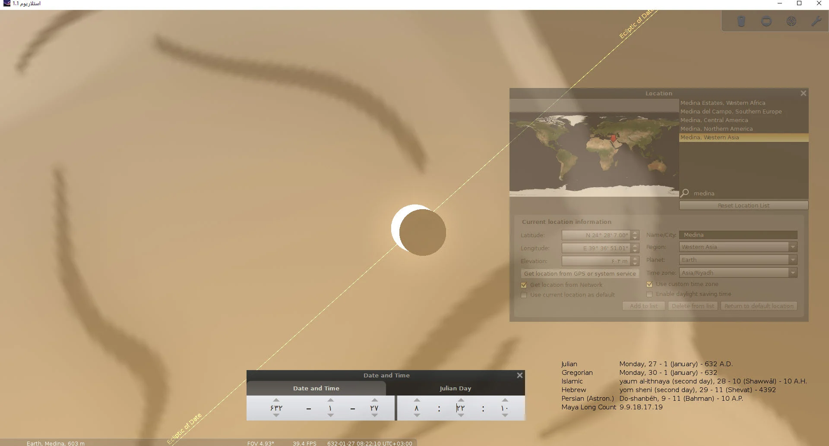Enable Use current location as default
This screenshot has width=829, height=446.
point(524,295)
